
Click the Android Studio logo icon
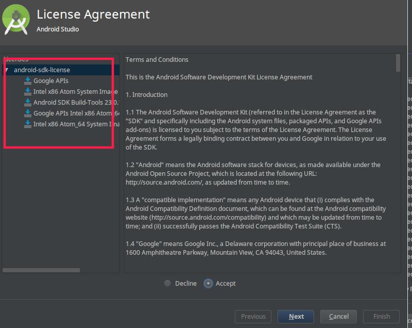tap(16, 20)
